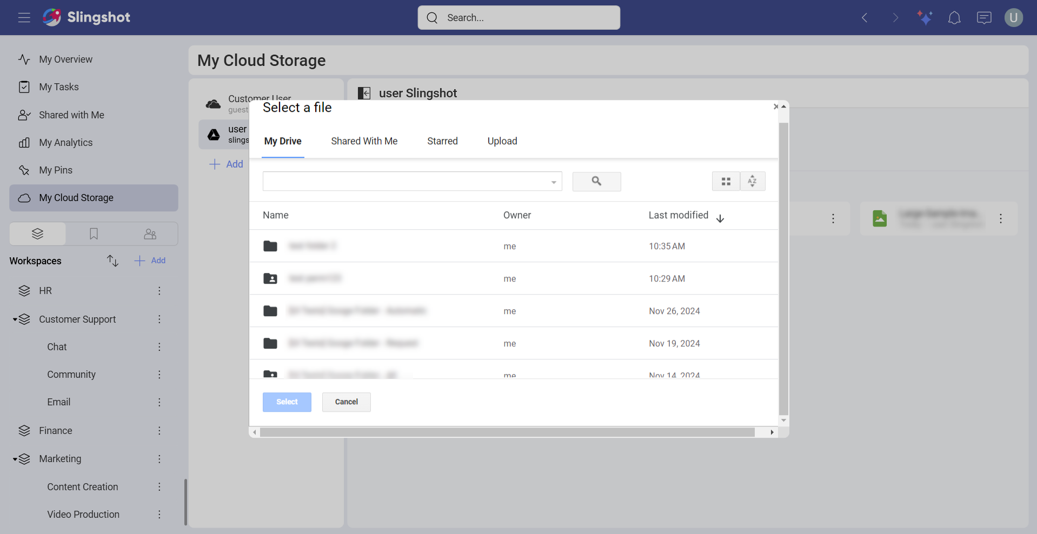This screenshot has height=534, width=1037.
Task: Click the search magnifier in the file dialog
Action: tap(596, 181)
